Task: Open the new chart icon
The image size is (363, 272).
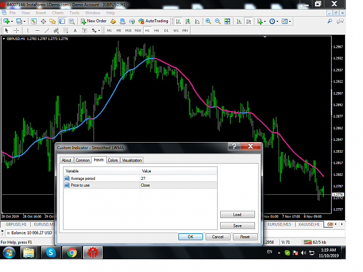Action: [x=6, y=21]
